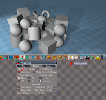This screenshot has width=106, height=100.
Task: Click the teal and orange binoculars-like icon
Action: point(93,58)
